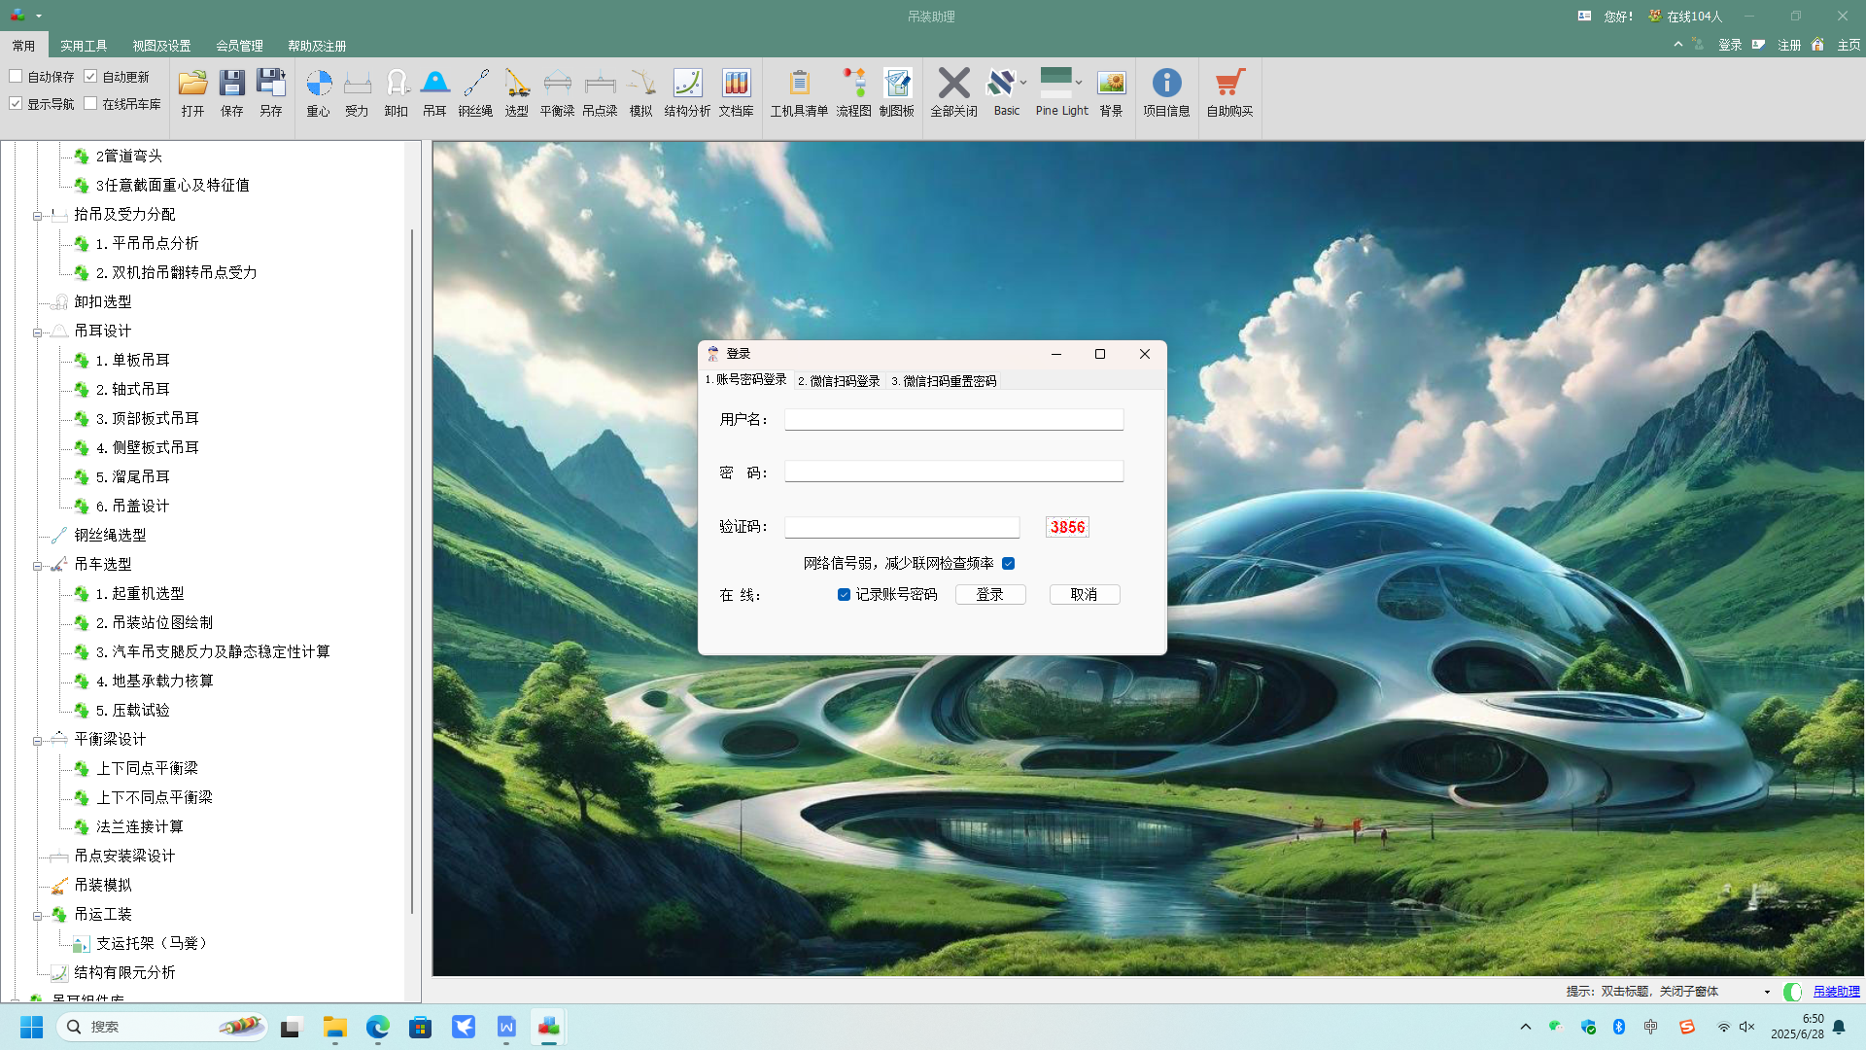Click the 全部关闭 close-all icon

[x=953, y=85]
